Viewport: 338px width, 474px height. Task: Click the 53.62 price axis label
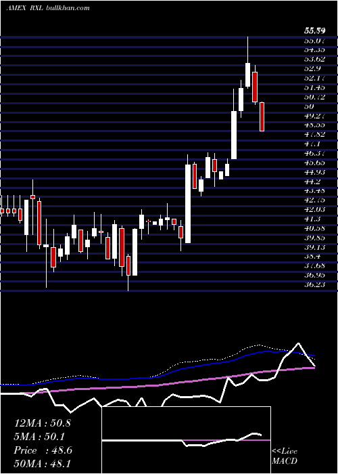click(314, 60)
